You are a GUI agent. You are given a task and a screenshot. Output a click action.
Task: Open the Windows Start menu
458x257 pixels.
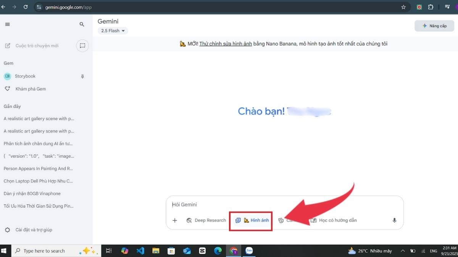[5, 251]
